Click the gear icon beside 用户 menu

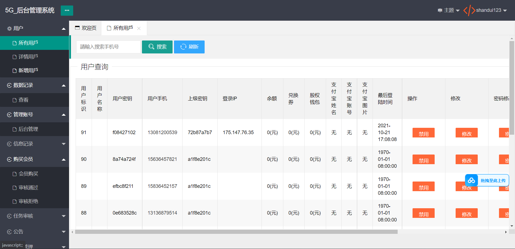pos(9,29)
